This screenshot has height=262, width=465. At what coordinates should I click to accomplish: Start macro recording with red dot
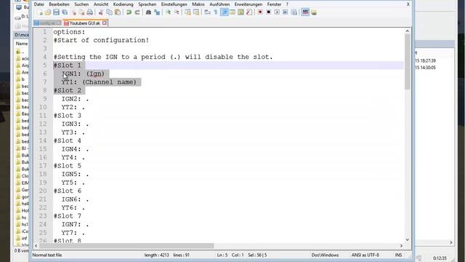coord(260,12)
